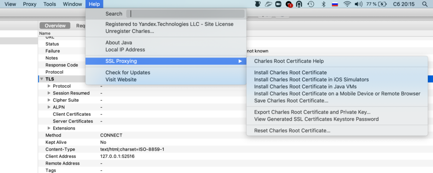Expand the Cipher Suite row
This screenshot has width=433, height=173.
pos(49,100)
